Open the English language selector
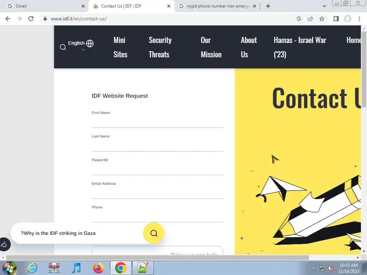This screenshot has width=367, height=275. [81, 43]
